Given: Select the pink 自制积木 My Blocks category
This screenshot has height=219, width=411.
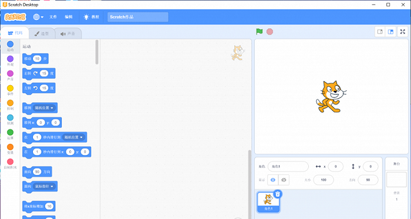Looking at the screenshot, I should 10,164.
